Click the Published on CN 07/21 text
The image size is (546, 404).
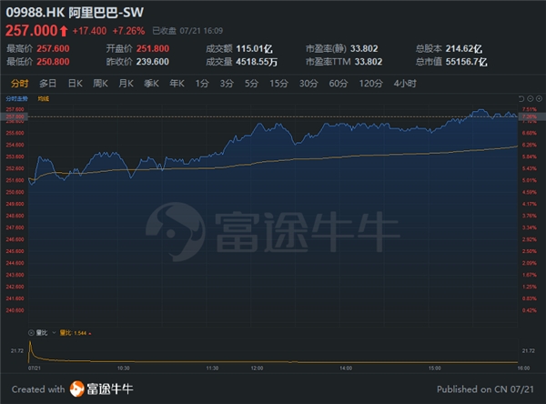(x=485, y=389)
